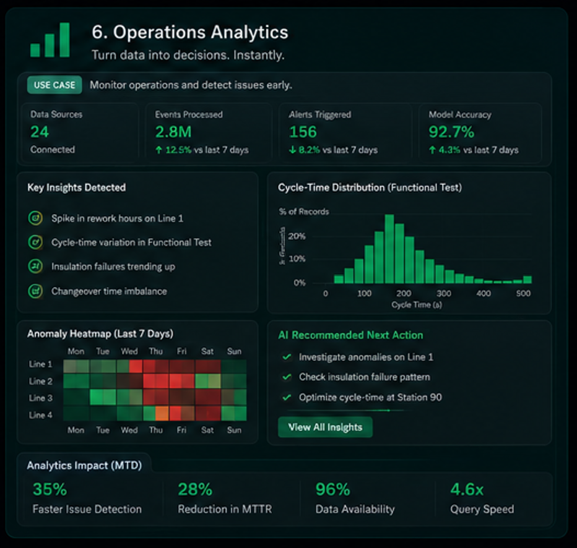Click the 'Line 2' heatmap row label
The width and height of the screenshot is (577, 548).
coord(40,381)
